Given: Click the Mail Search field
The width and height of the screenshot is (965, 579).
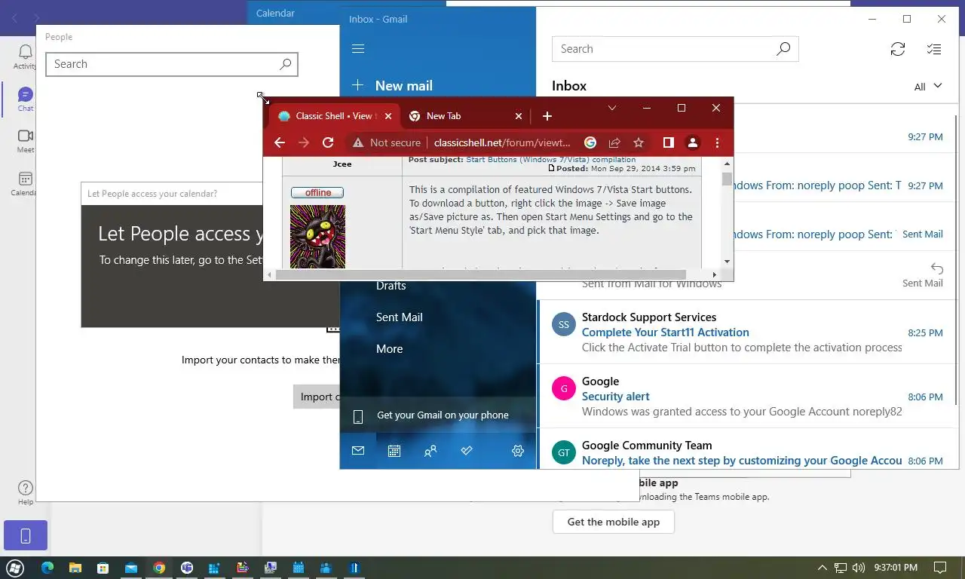Looking at the screenshot, I should point(675,49).
